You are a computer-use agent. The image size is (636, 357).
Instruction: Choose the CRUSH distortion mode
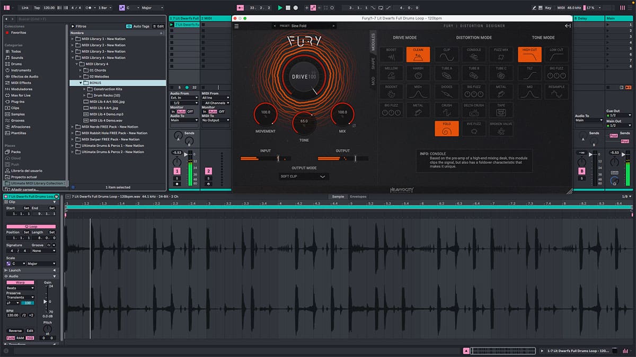[447, 110]
